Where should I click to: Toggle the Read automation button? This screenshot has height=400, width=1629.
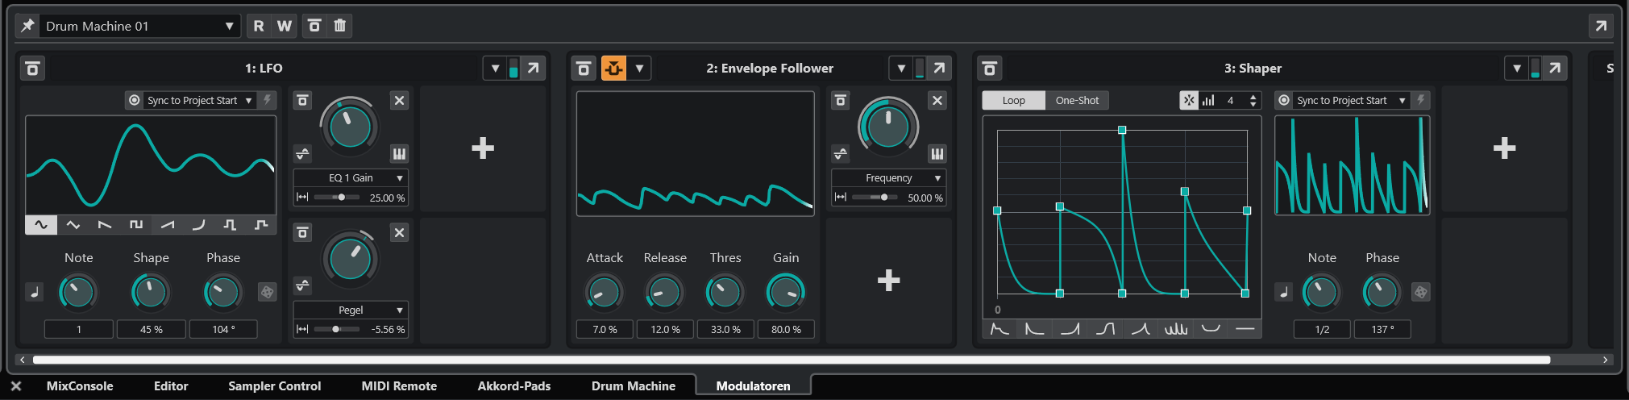point(259,26)
